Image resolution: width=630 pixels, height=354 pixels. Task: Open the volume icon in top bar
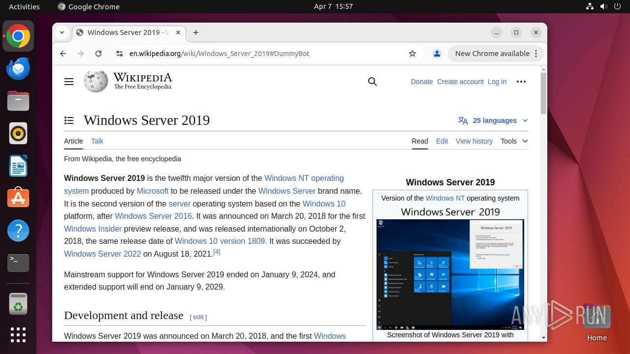coord(603,6)
